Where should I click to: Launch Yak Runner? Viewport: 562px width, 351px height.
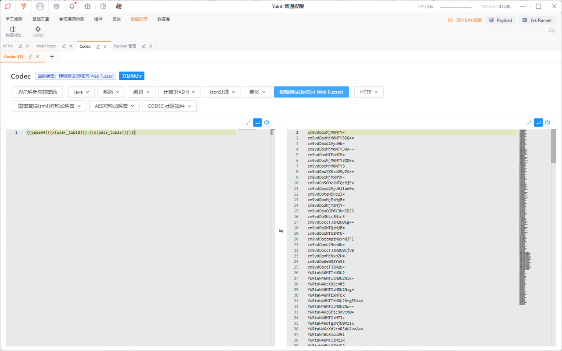(537, 20)
